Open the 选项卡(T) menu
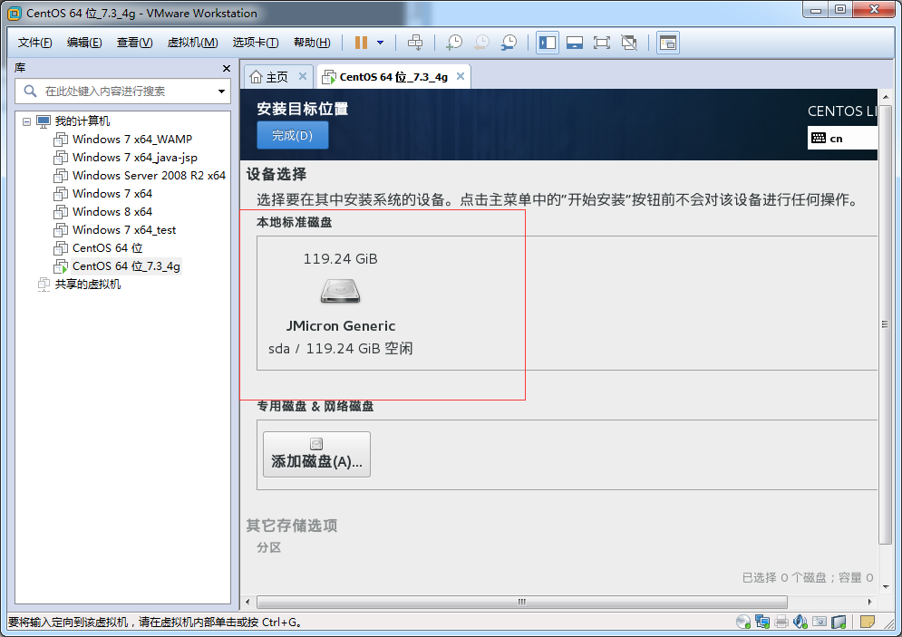Viewport: 902px width, 637px height. click(256, 43)
